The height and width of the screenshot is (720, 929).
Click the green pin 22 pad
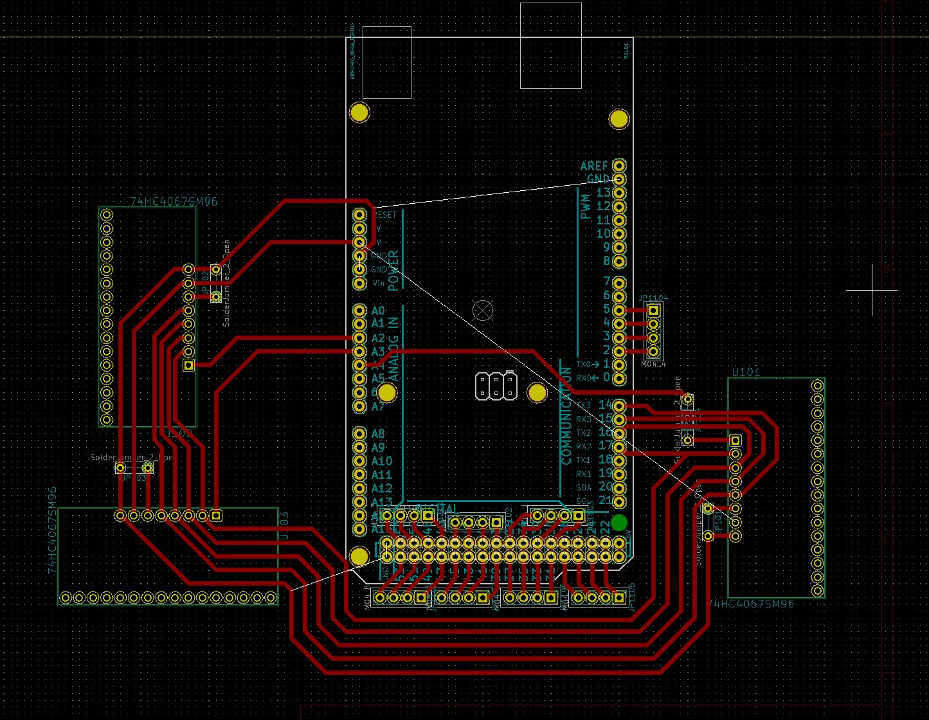click(x=620, y=523)
